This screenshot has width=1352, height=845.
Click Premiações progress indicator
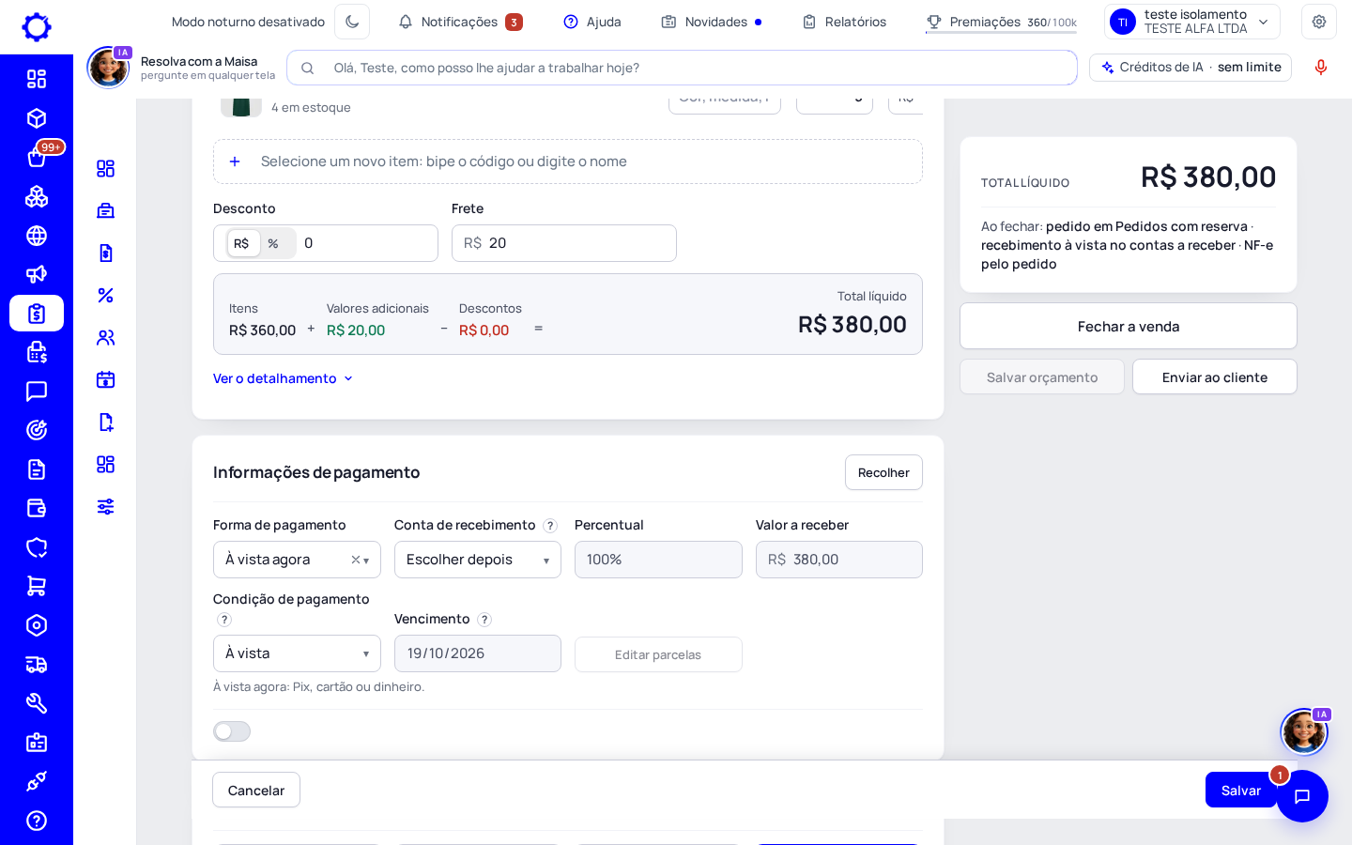click(1001, 22)
